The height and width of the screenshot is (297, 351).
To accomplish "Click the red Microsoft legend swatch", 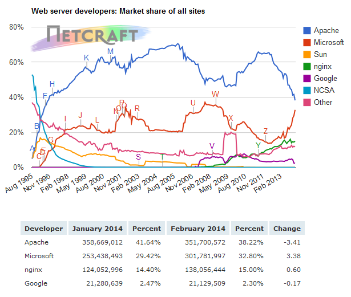I will pyautogui.click(x=307, y=43).
